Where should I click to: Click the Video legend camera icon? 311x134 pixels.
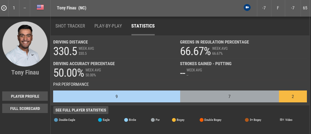[x=282, y=120]
